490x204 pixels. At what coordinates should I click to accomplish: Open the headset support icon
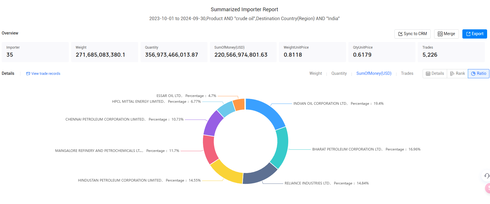coord(487,176)
